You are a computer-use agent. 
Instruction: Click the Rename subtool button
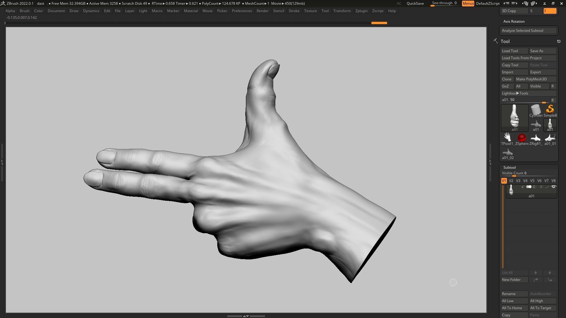[x=514, y=294]
